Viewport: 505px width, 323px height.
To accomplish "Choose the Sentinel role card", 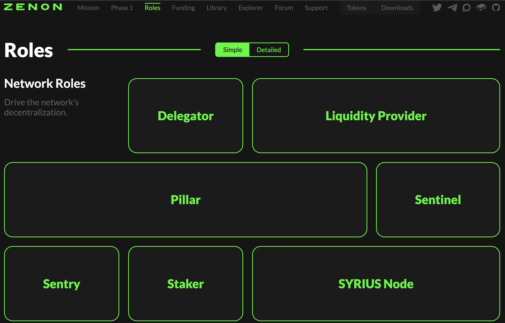I will click(438, 200).
